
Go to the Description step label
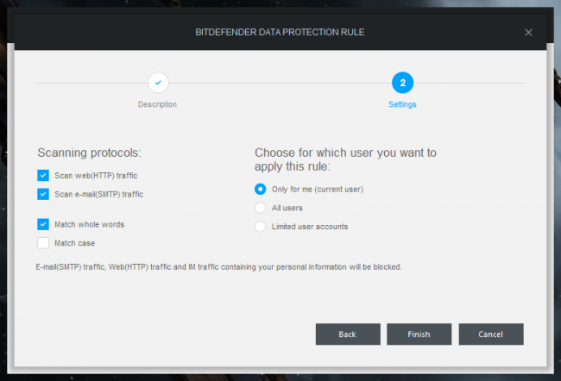(157, 104)
